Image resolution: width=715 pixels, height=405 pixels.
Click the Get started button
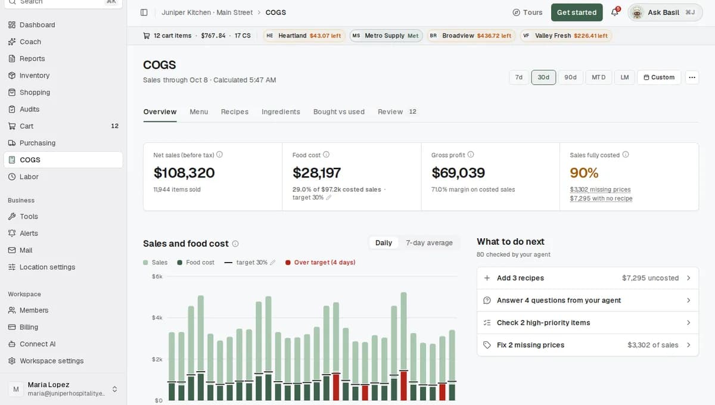(x=576, y=13)
